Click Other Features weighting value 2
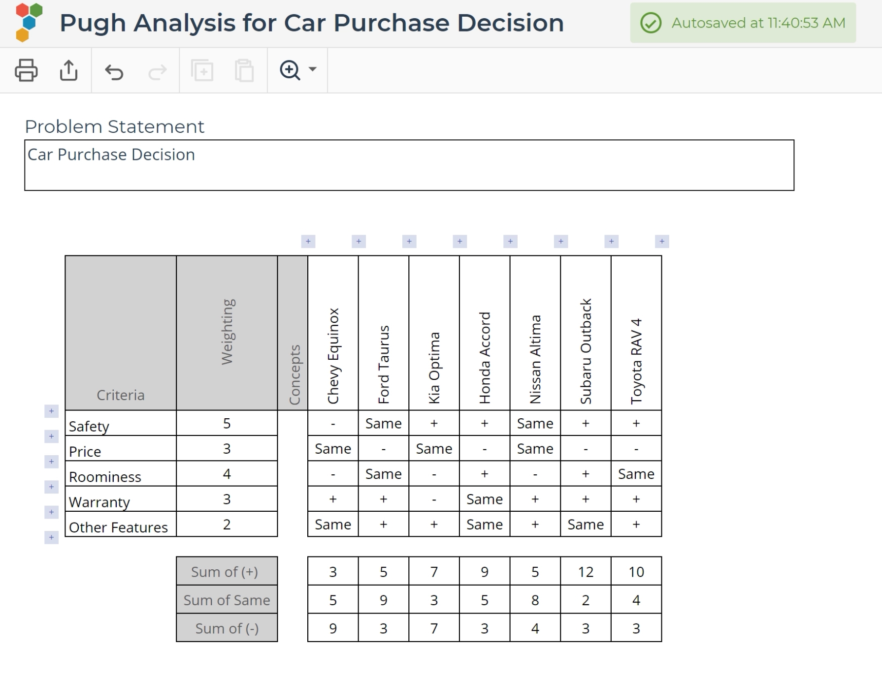The image size is (882, 683). (227, 524)
